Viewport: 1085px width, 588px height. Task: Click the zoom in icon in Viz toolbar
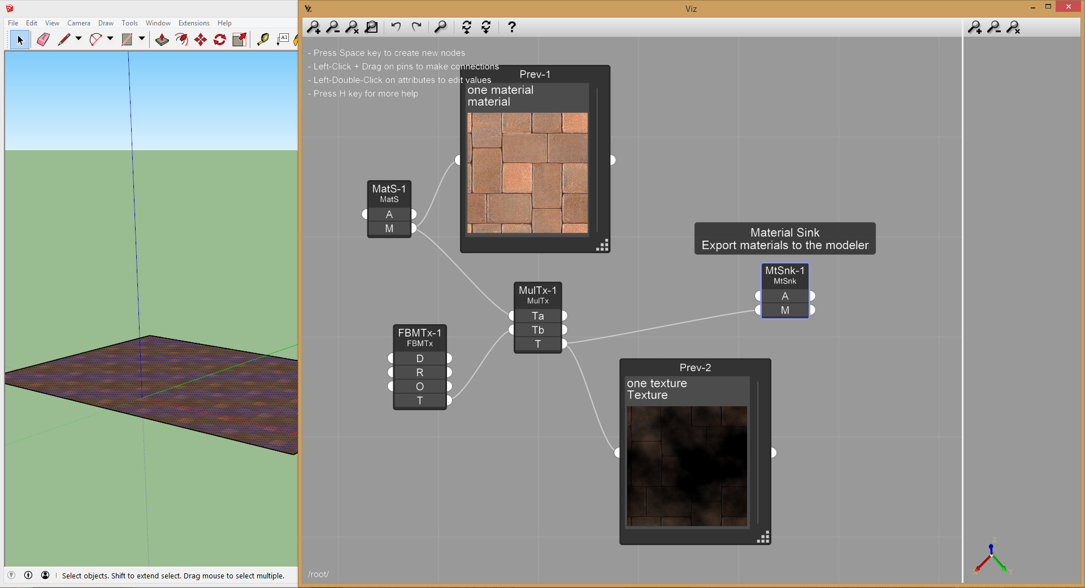point(314,27)
